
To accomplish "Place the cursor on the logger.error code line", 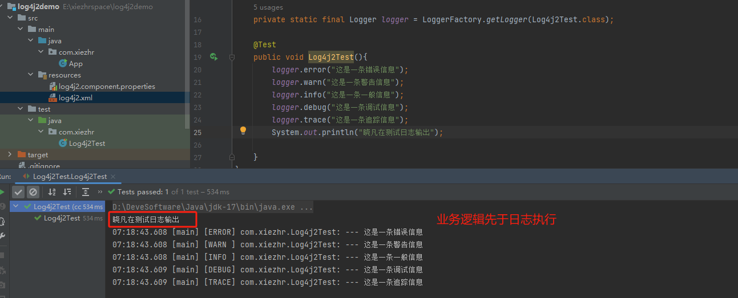I will click(x=340, y=70).
